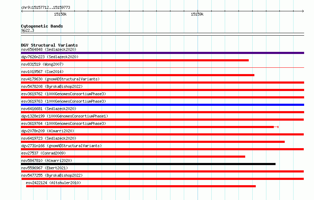Click the nsv6564848 (Sedlazeck2020) label

pyautogui.click(x=49, y=49)
